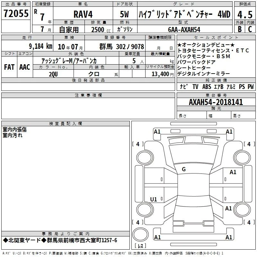This screenshot has width=257, height=257.
Task: Click chassis number AXAH54-2018141
Action: pyautogui.click(x=216, y=102)
